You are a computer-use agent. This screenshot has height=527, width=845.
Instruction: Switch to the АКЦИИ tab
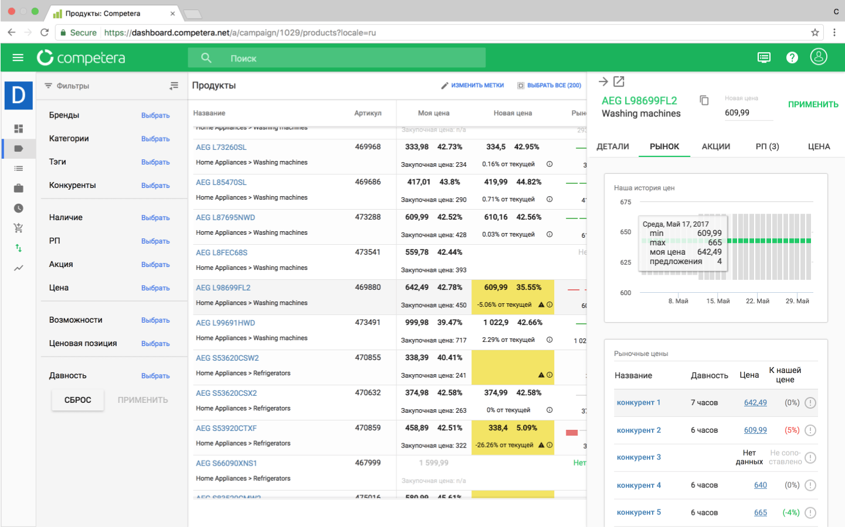tap(715, 146)
